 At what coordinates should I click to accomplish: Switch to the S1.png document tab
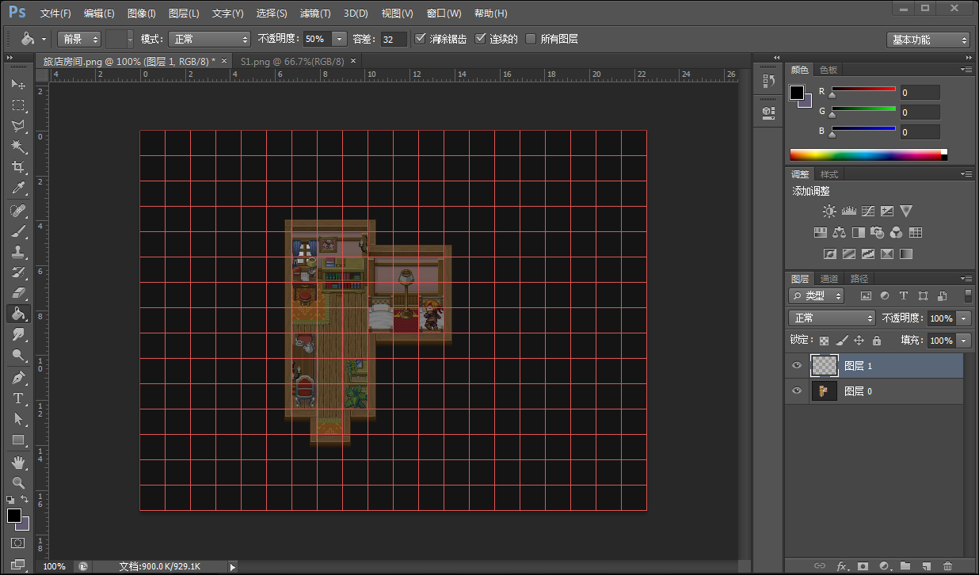[292, 61]
